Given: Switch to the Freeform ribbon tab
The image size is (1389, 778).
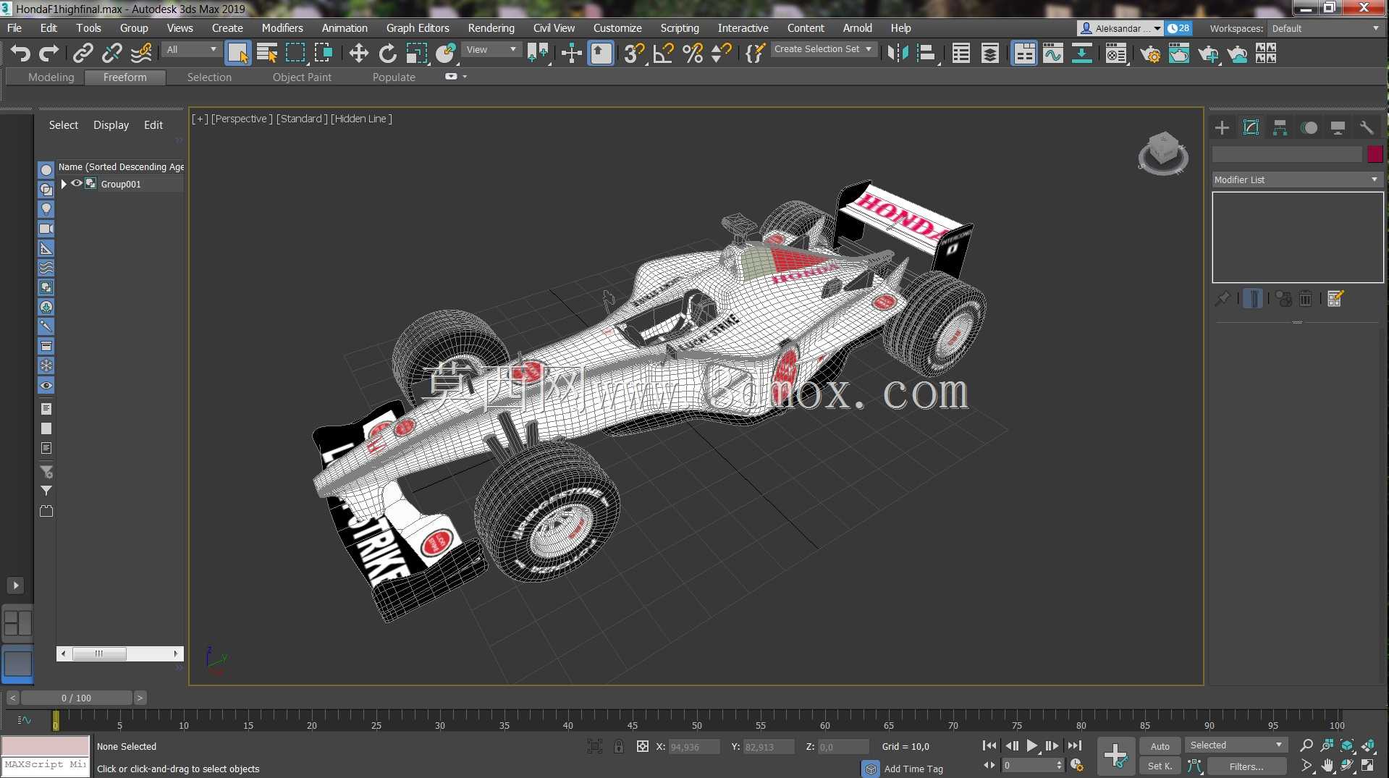Looking at the screenshot, I should [x=124, y=77].
